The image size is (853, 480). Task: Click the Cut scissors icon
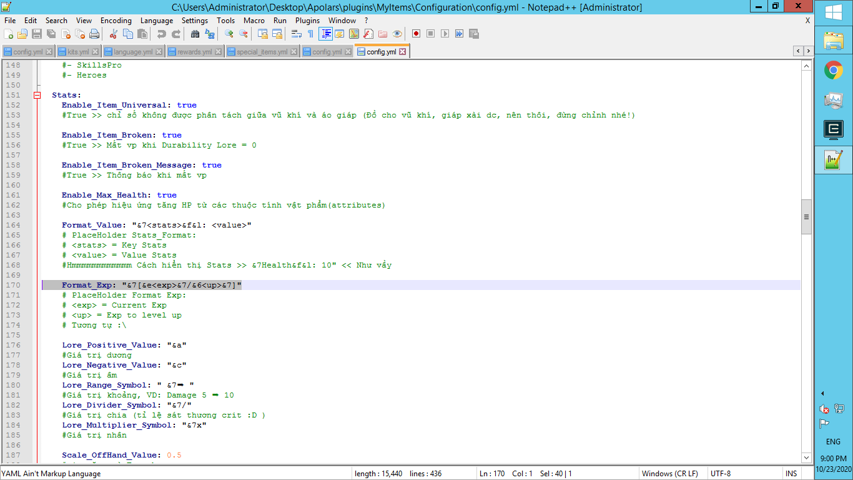(113, 34)
